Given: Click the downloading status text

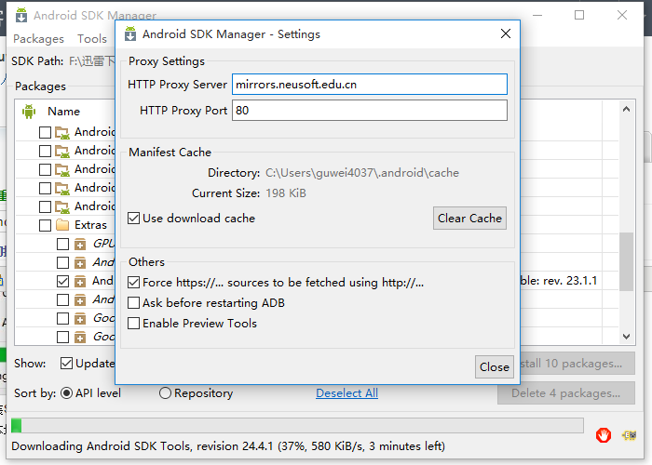Looking at the screenshot, I should (228, 446).
